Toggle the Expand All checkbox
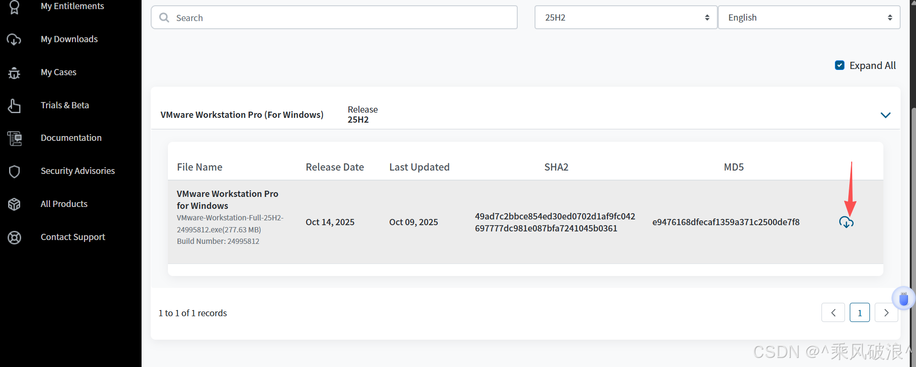Screen dimensions: 916x367 point(840,65)
